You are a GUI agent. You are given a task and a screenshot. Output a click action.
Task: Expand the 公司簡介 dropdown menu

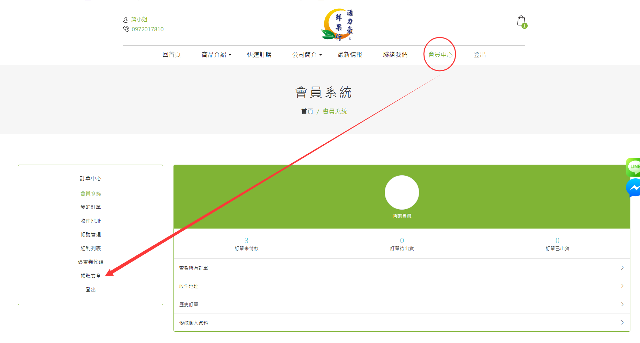(x=307, y=55)
